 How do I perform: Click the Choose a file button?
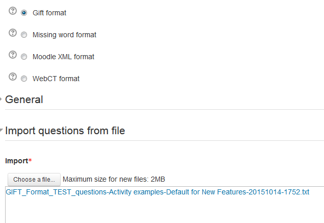coord(34,180)
